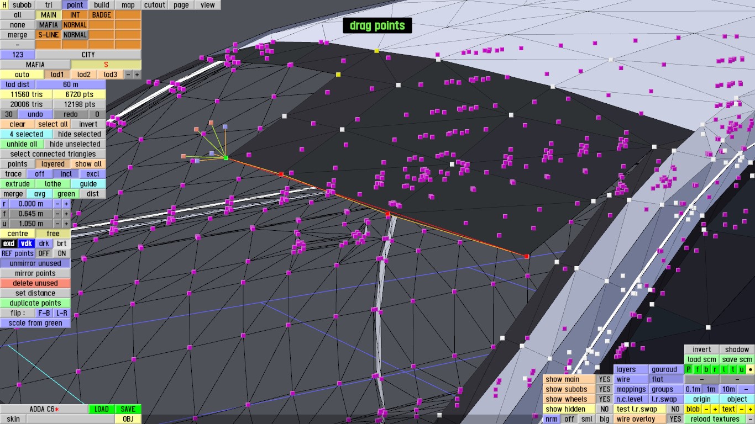Click the extrude button
Screen dimensions: 755x424
click(18, 184)
